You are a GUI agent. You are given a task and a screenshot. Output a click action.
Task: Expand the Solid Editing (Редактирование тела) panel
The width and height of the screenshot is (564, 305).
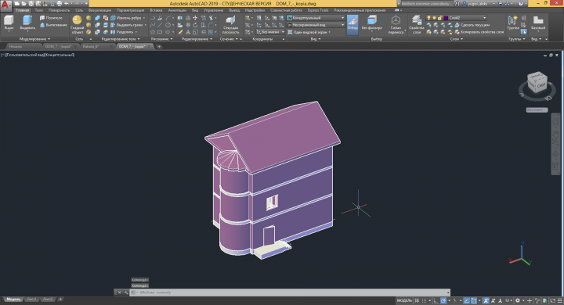(121, 39)
